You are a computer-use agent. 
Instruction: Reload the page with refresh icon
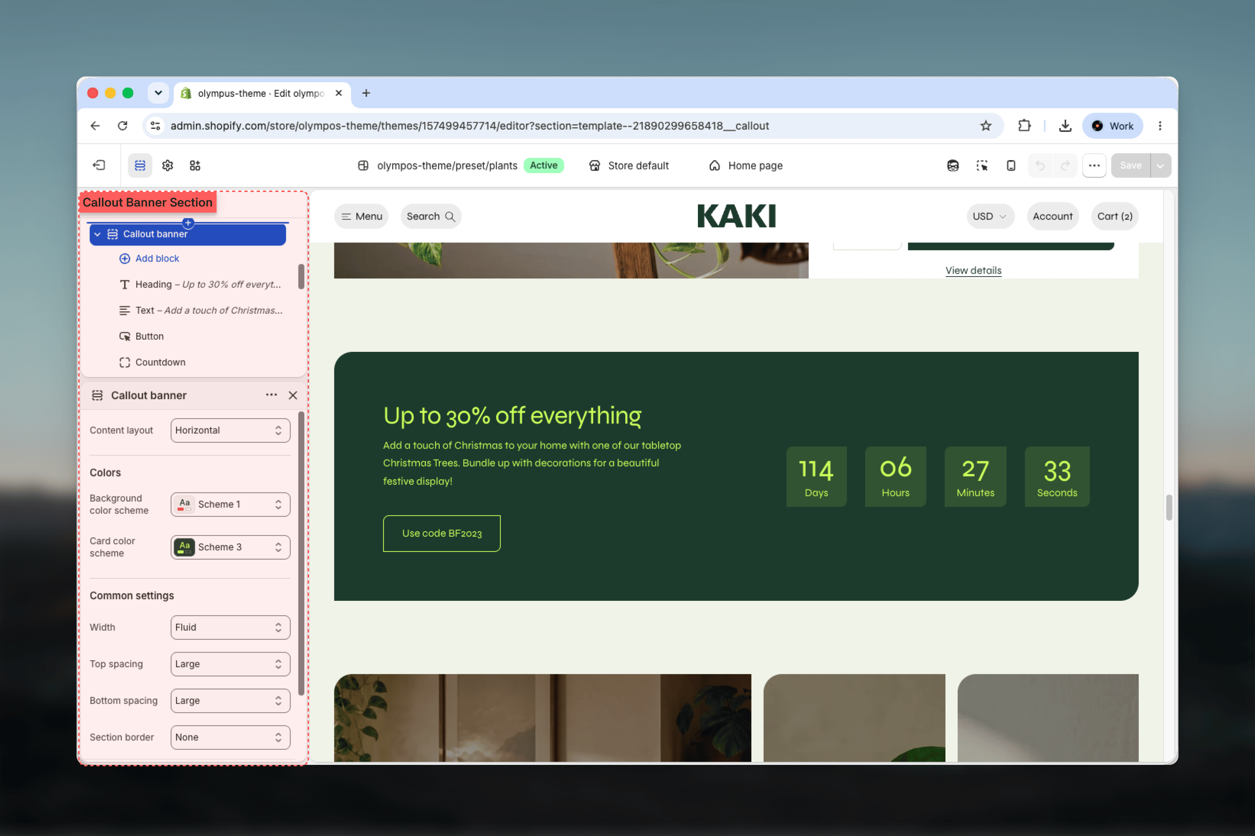coord(123,126)
